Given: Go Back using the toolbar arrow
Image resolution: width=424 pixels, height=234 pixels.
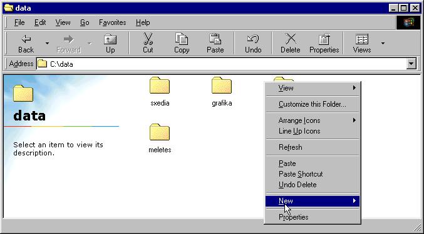Looking at the screenshot, I should pyautogui.click(x=26, y=43).
